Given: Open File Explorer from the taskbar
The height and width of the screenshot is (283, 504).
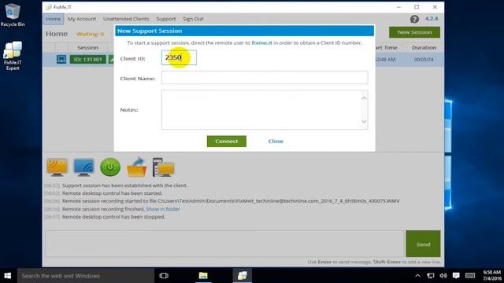Looking at the screenshot, I should [203, 276].
